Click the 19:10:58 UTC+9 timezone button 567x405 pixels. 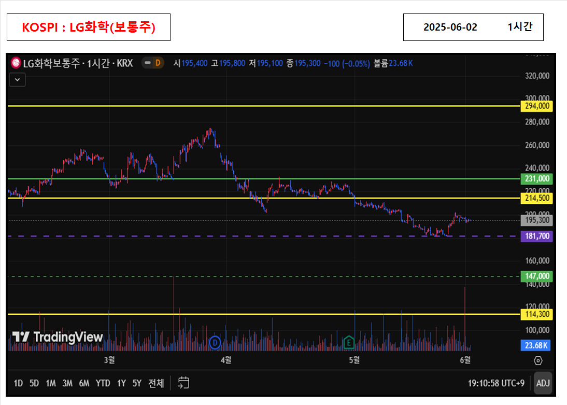tap(496, 383)
